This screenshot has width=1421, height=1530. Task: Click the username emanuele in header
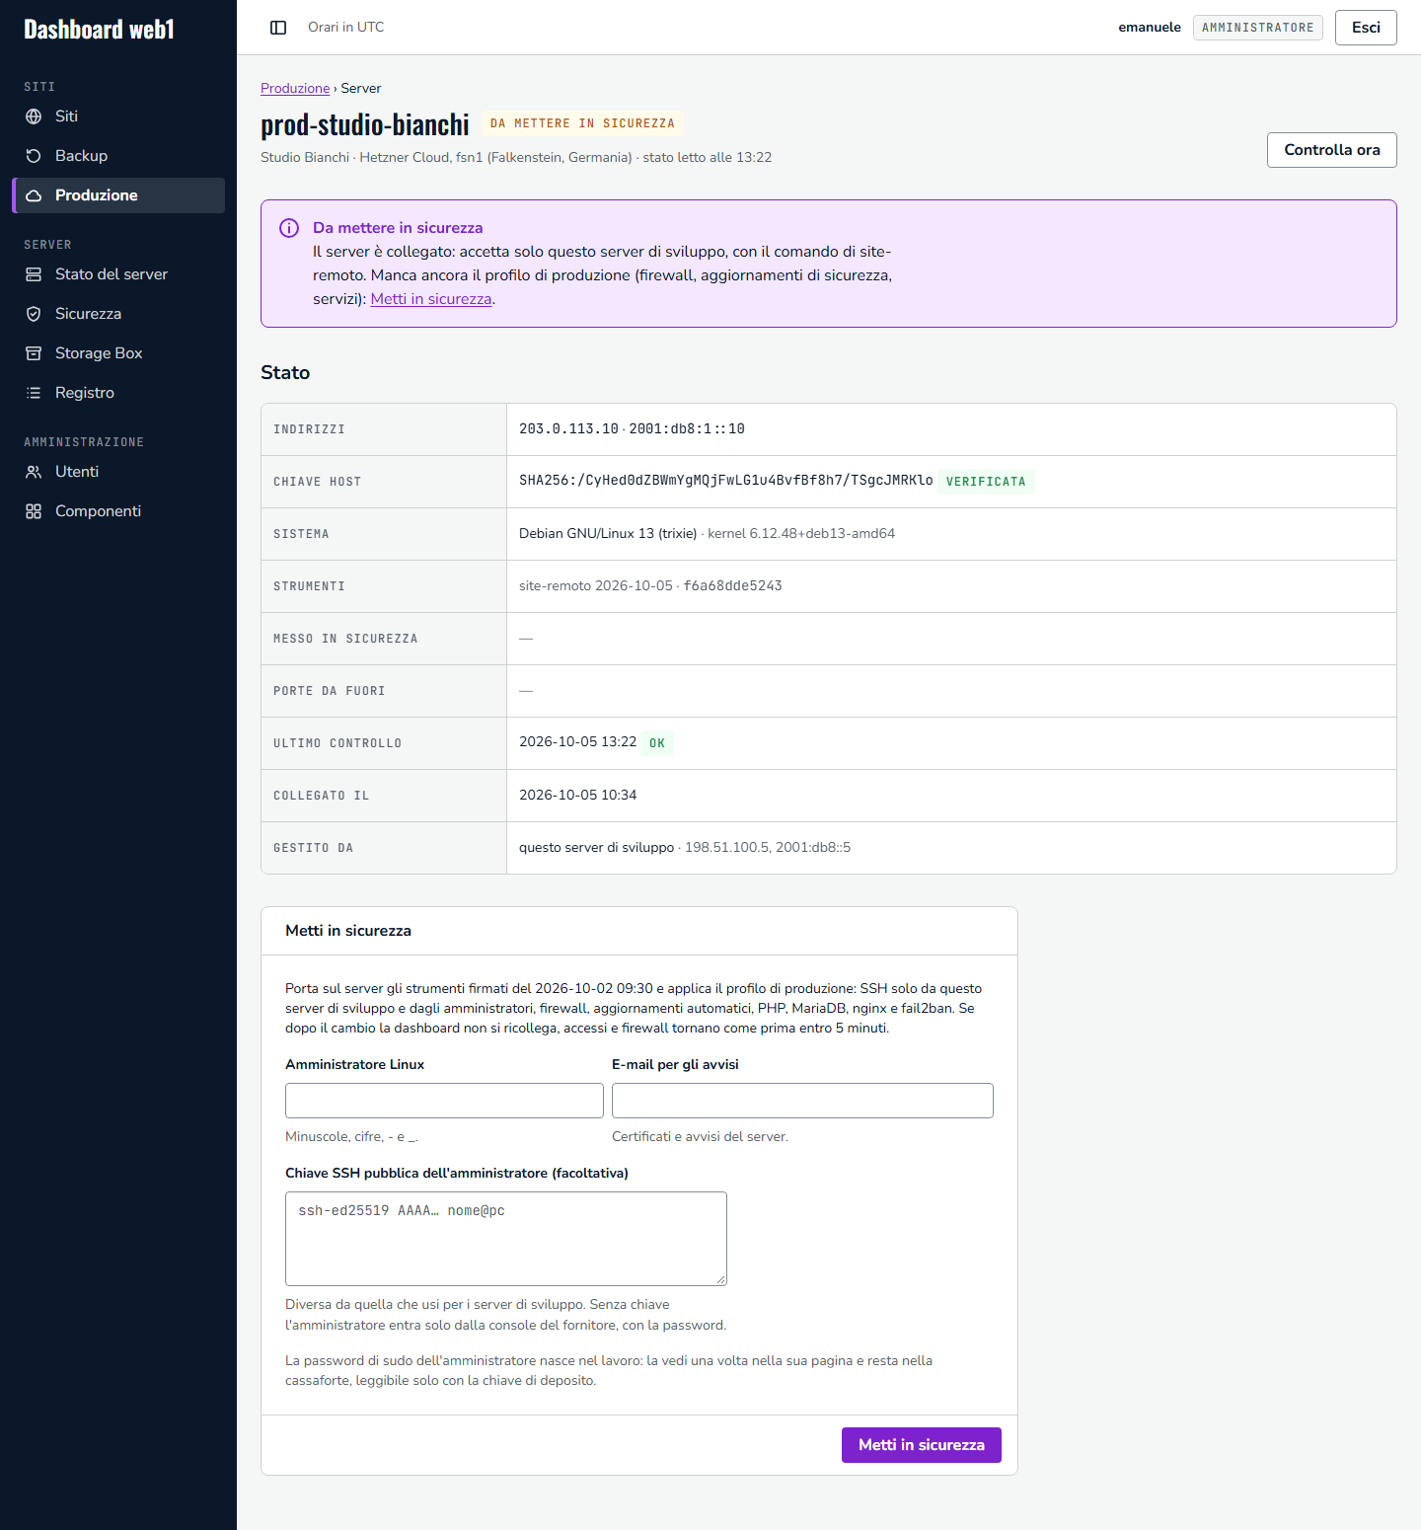click(x=1150, y=28)
